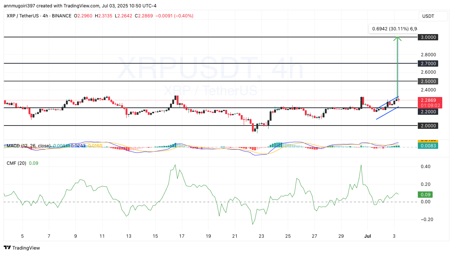The height and width of the screenshot is (254, 453).
Task: Click the MACD histogram value label 0.0083
Action: point(428,146)
